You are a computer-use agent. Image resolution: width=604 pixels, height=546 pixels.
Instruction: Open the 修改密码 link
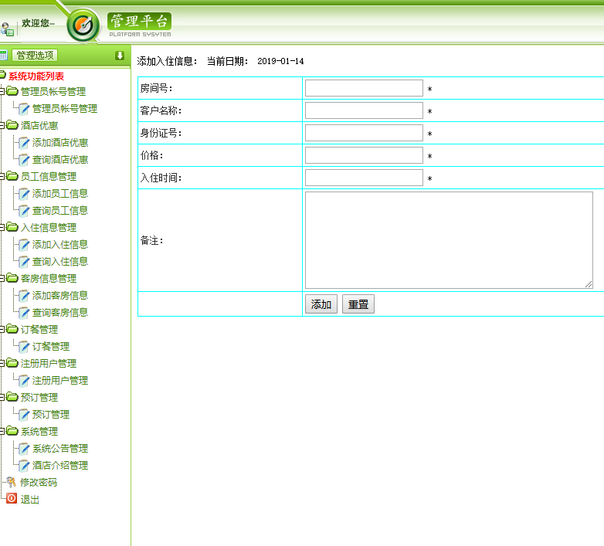(x=39, y=482)
